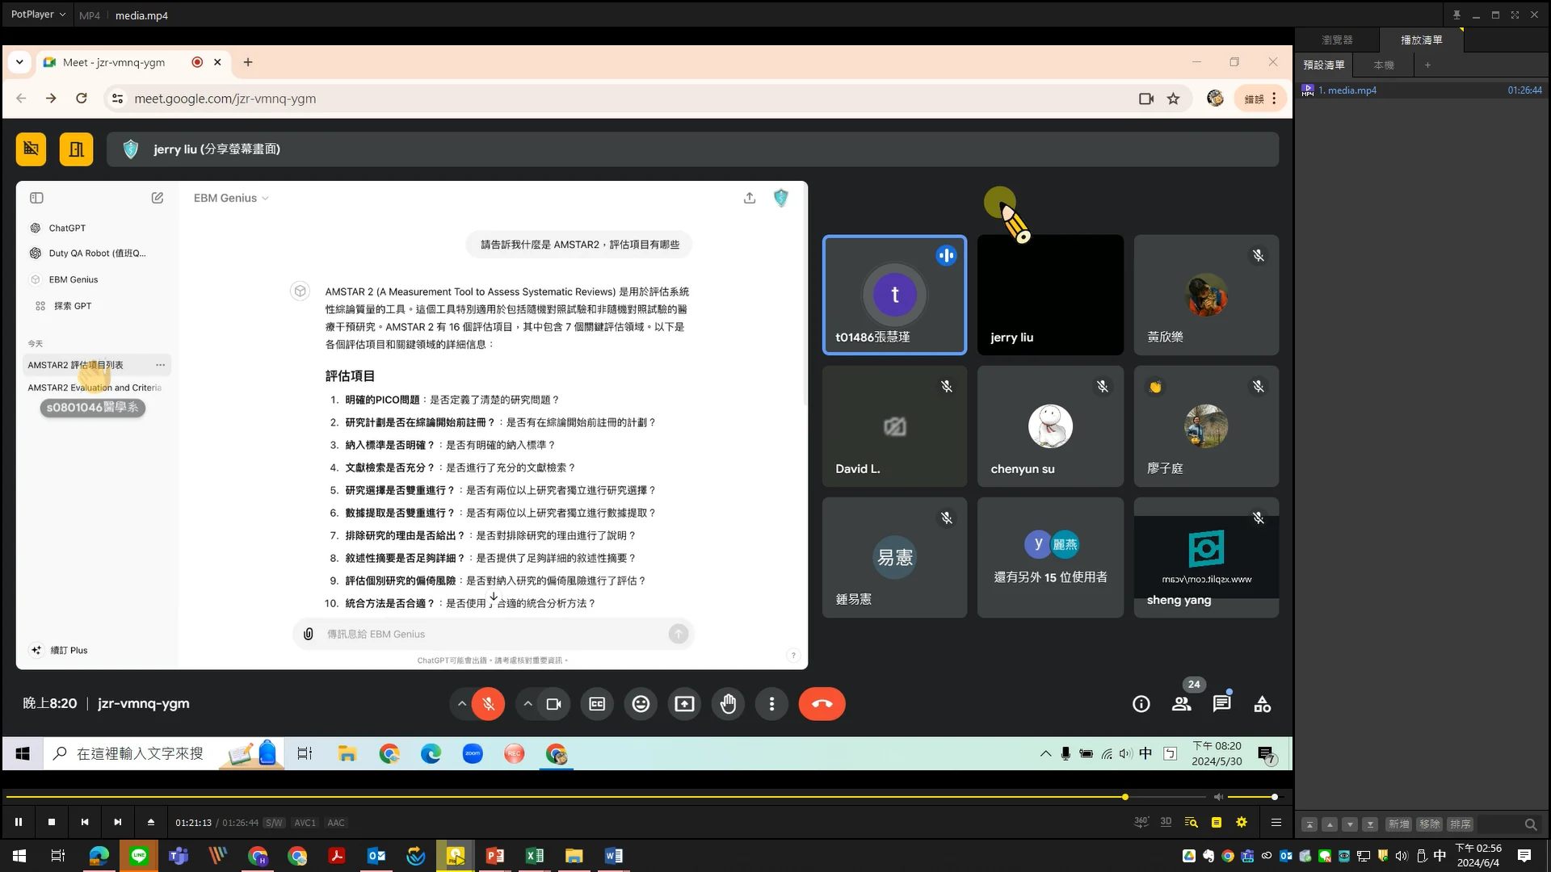
Task: Open the tab search chevron in Chrome
Action: pyautogui.click(x=19, y=62)
